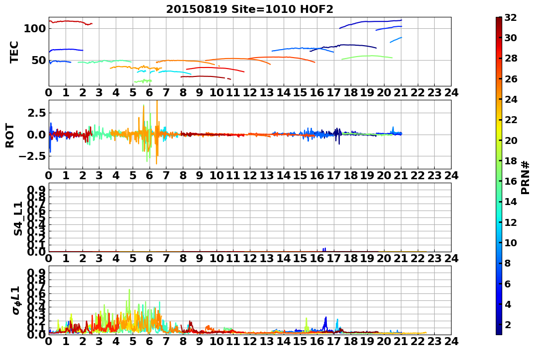Click the TEC y-axis label

click(x=14, y=52)
